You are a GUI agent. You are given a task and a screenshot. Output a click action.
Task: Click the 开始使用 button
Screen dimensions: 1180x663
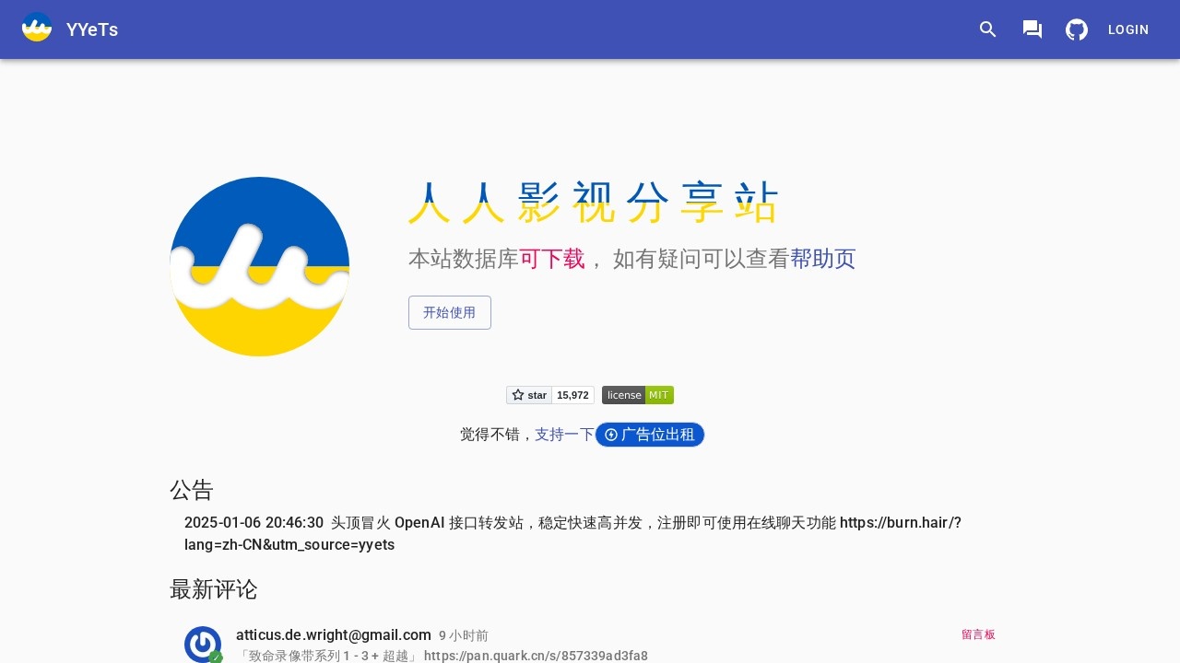pyautogui.click(x=450, y=312)
